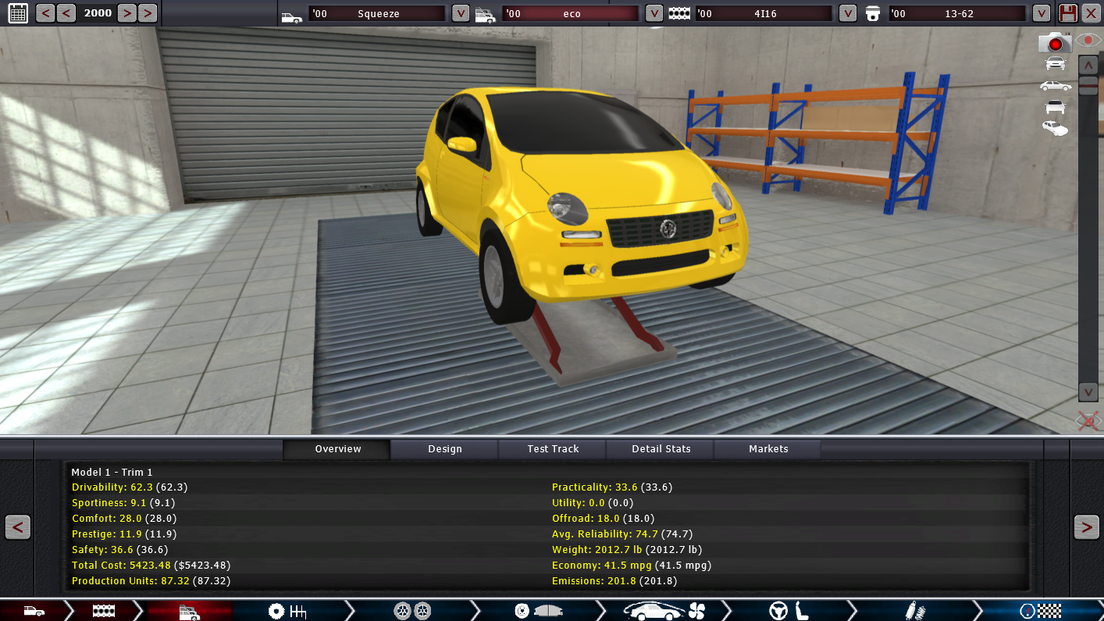This screenshot has width=1104, height=621.
Task: Open the wheels and tires step
Action: pos(412,611)
